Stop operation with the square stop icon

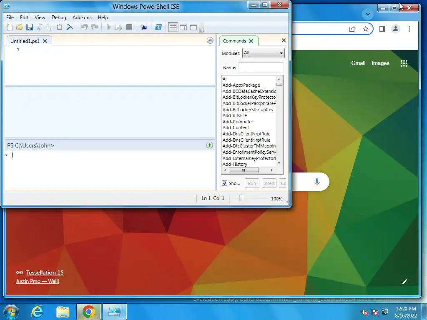pyautogui.click(x=129, y=27)
